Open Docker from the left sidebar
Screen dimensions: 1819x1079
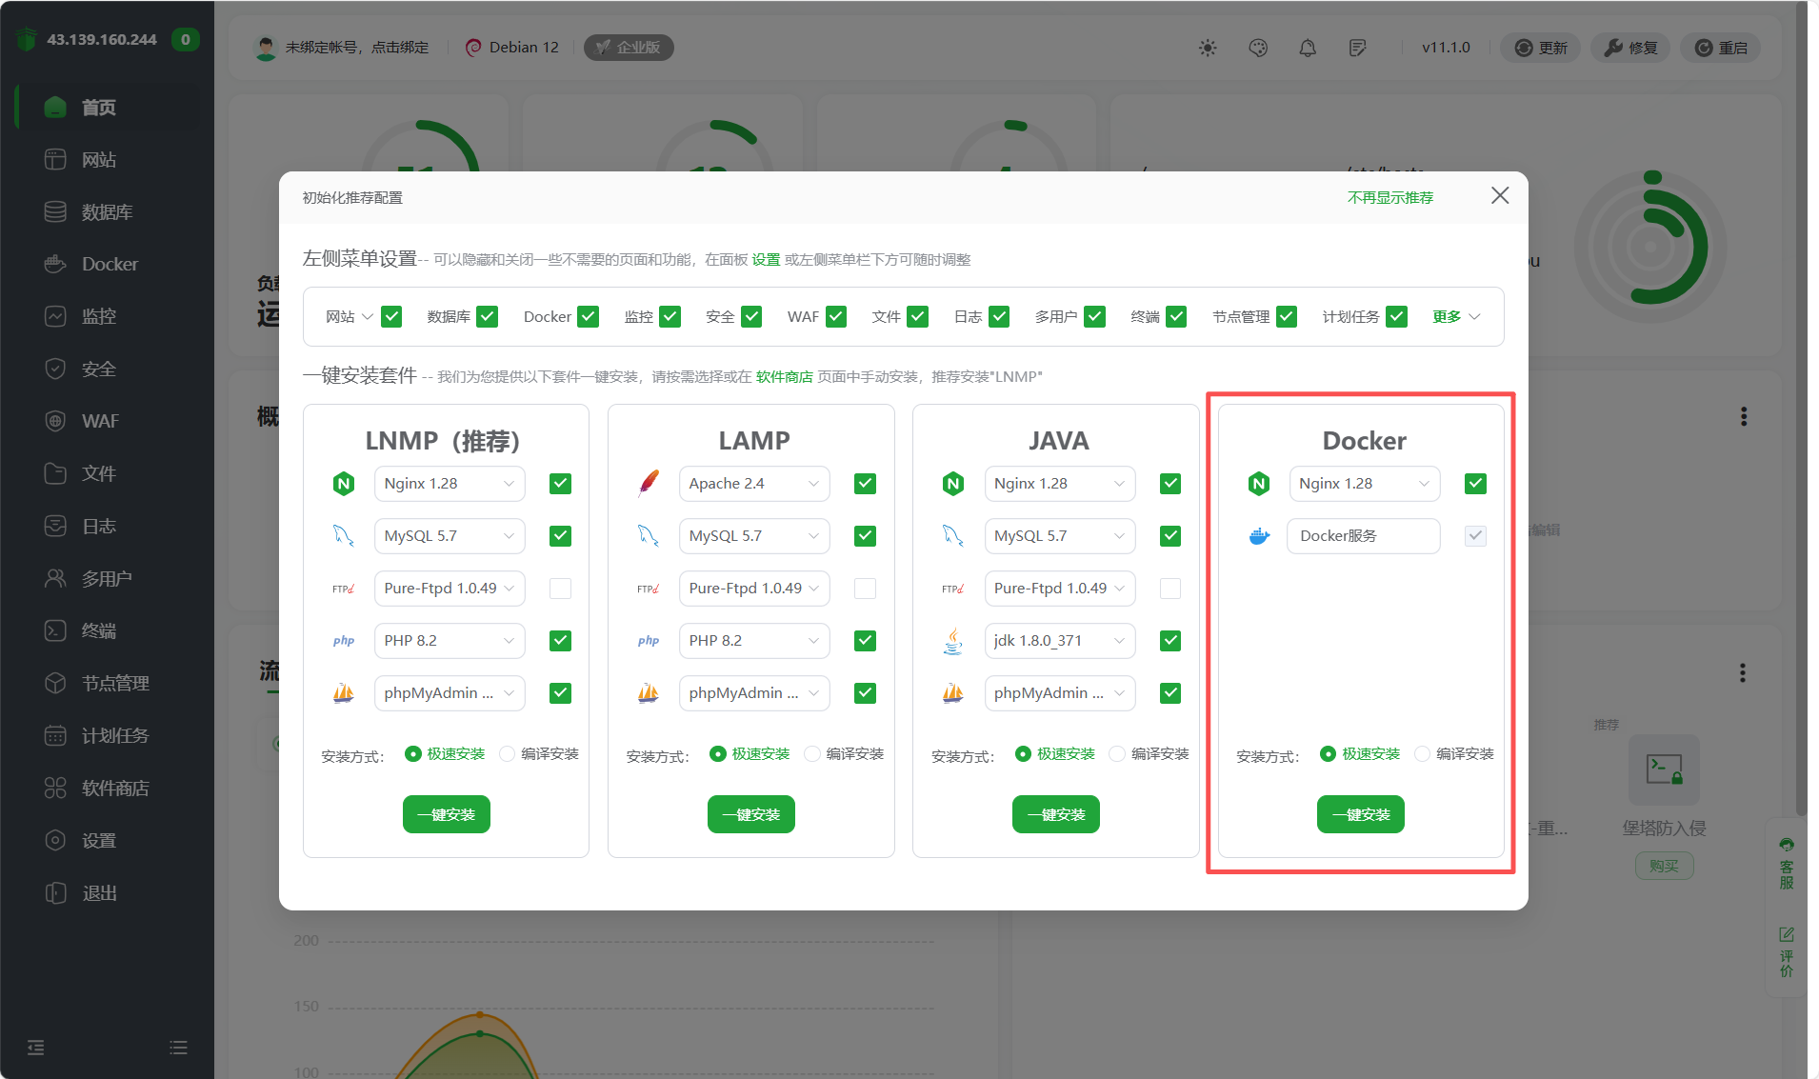[110, 264]
